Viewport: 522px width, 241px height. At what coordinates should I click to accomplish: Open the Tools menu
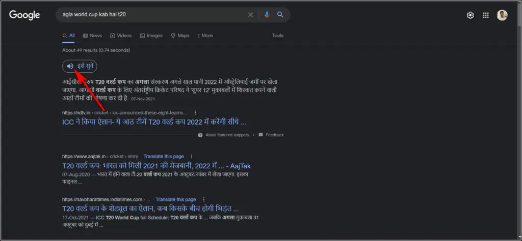[278, 36]
